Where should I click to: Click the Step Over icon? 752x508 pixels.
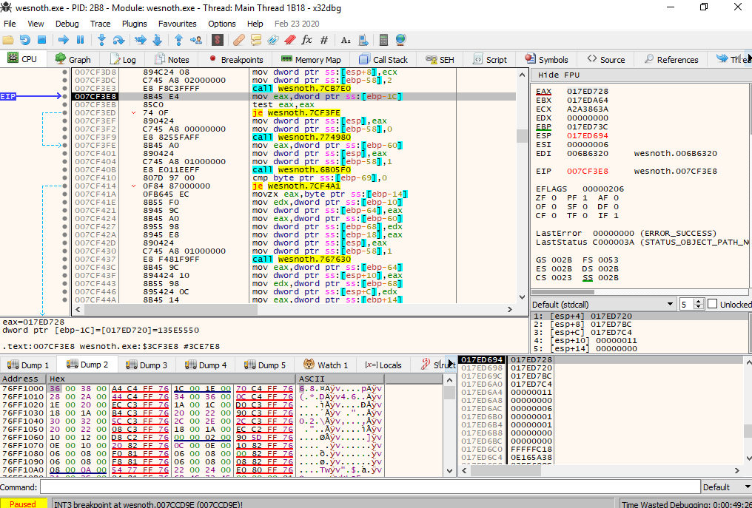click(118, 40)
